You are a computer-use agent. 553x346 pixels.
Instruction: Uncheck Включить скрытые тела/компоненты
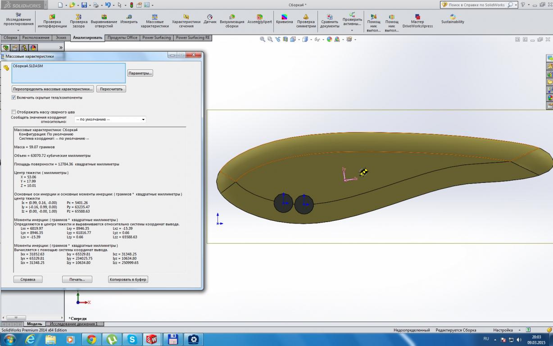click(14, 97)
